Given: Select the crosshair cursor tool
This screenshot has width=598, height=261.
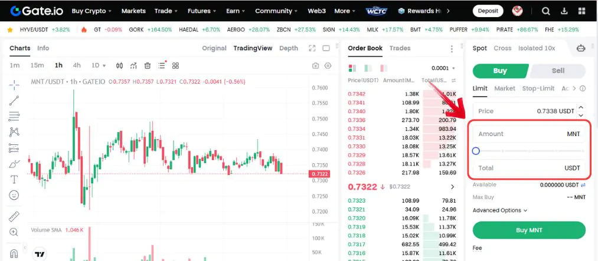Looking at the screenshot, I should coord(14,85).
